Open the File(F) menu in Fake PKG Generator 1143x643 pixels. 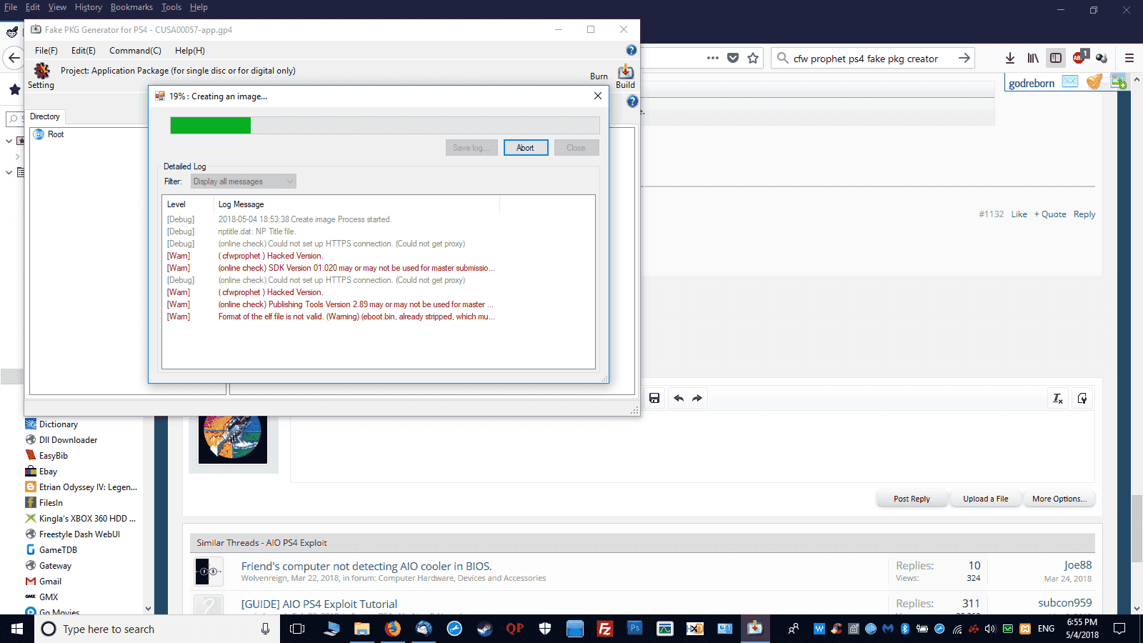click(46, 51)
